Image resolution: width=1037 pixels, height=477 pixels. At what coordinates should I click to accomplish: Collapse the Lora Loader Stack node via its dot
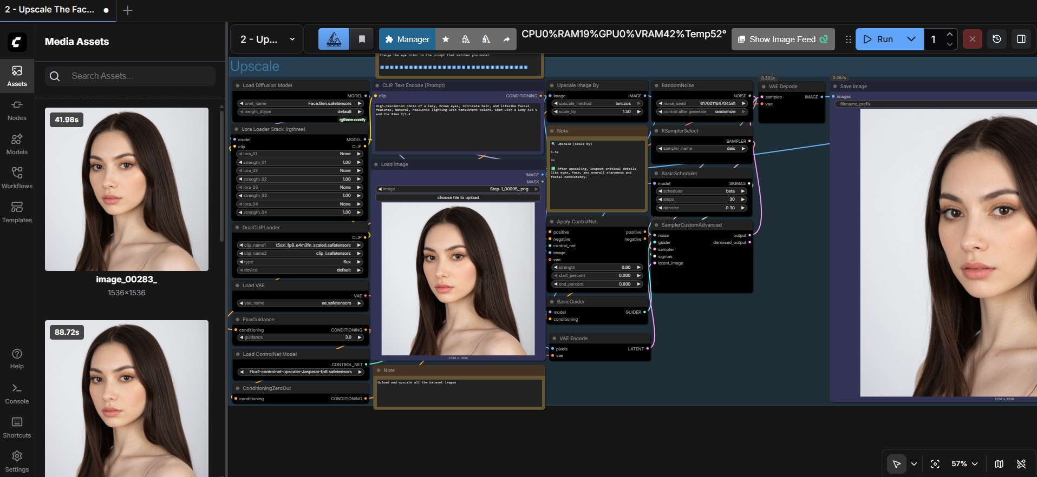[237, 129]
